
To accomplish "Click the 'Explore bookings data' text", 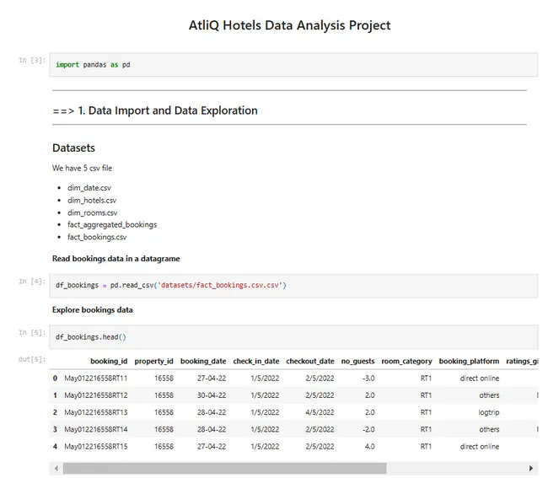I will click(x=92, y=310).
